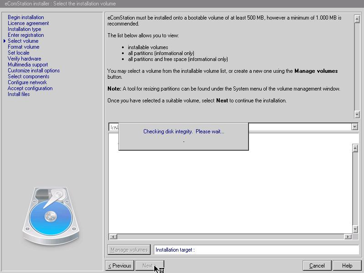Click the Manage volumes button
Viewport: 364px width, 273px height.
129,250
